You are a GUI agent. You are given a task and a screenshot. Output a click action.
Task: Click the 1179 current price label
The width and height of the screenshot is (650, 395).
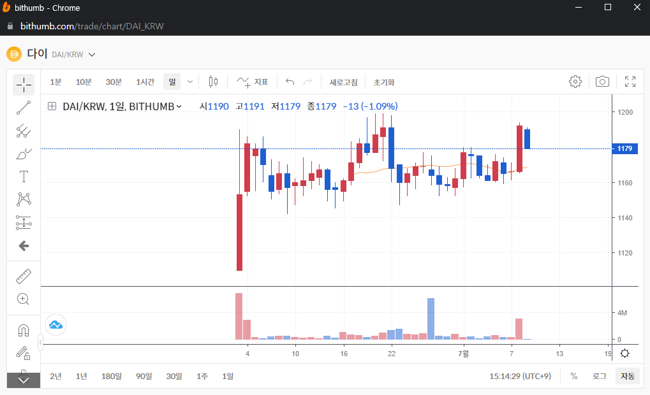624,148
